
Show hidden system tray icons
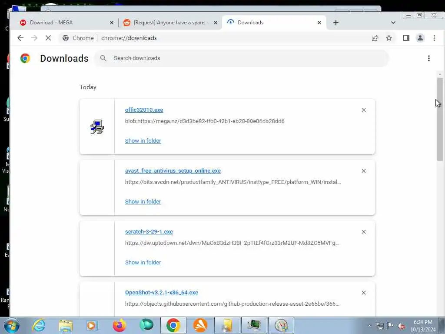point(369,326)
